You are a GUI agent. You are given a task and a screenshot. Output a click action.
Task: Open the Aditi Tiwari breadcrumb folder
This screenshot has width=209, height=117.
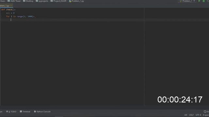[14, 1]
